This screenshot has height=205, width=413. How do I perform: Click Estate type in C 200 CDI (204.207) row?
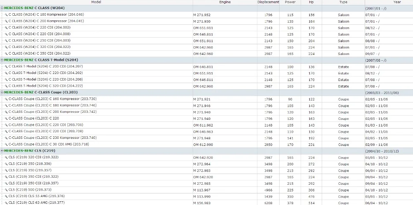point(344,67)
